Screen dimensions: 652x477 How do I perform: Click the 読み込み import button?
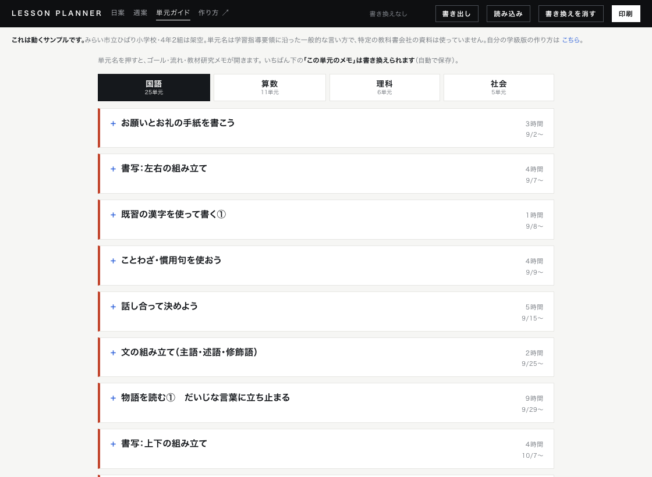coord(508,14)
